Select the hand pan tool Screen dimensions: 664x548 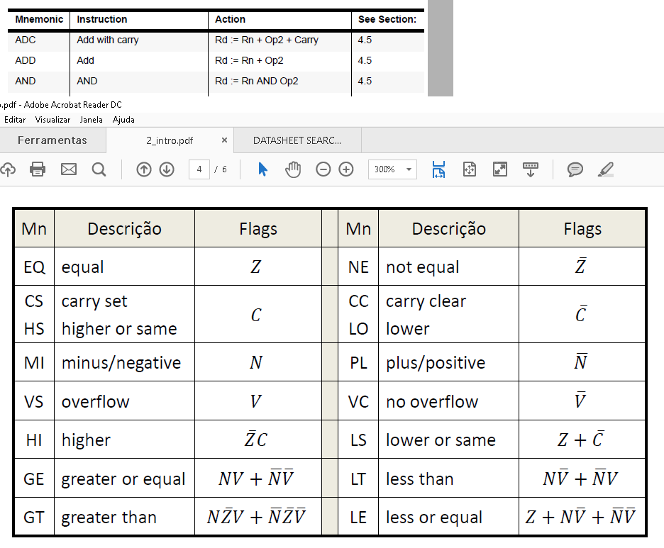point(293,169)
